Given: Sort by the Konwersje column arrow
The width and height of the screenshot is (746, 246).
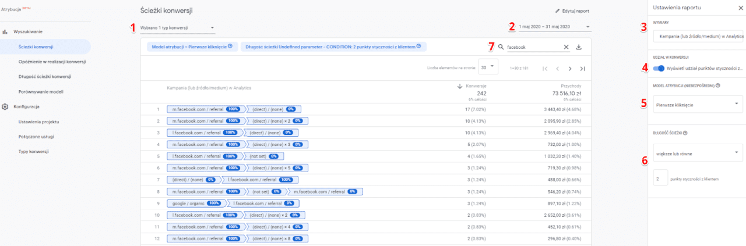Looking at the screenshot, I should (461, 86).
